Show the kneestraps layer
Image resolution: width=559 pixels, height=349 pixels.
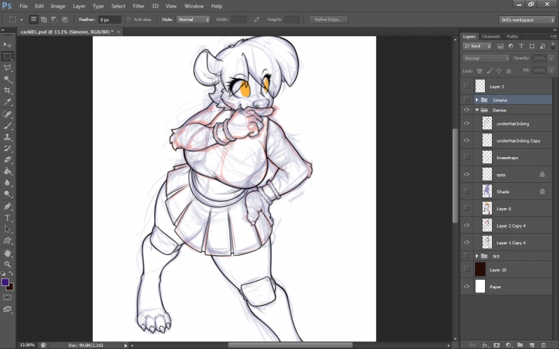[x=466, y=158]
